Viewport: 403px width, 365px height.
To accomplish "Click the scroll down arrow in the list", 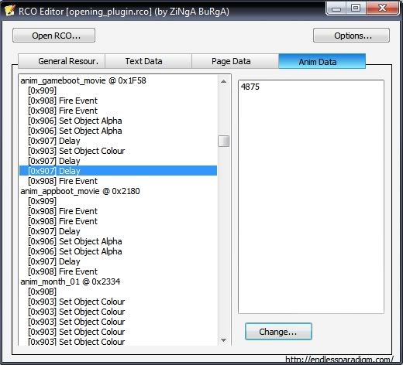I will (x=224, y=340).
